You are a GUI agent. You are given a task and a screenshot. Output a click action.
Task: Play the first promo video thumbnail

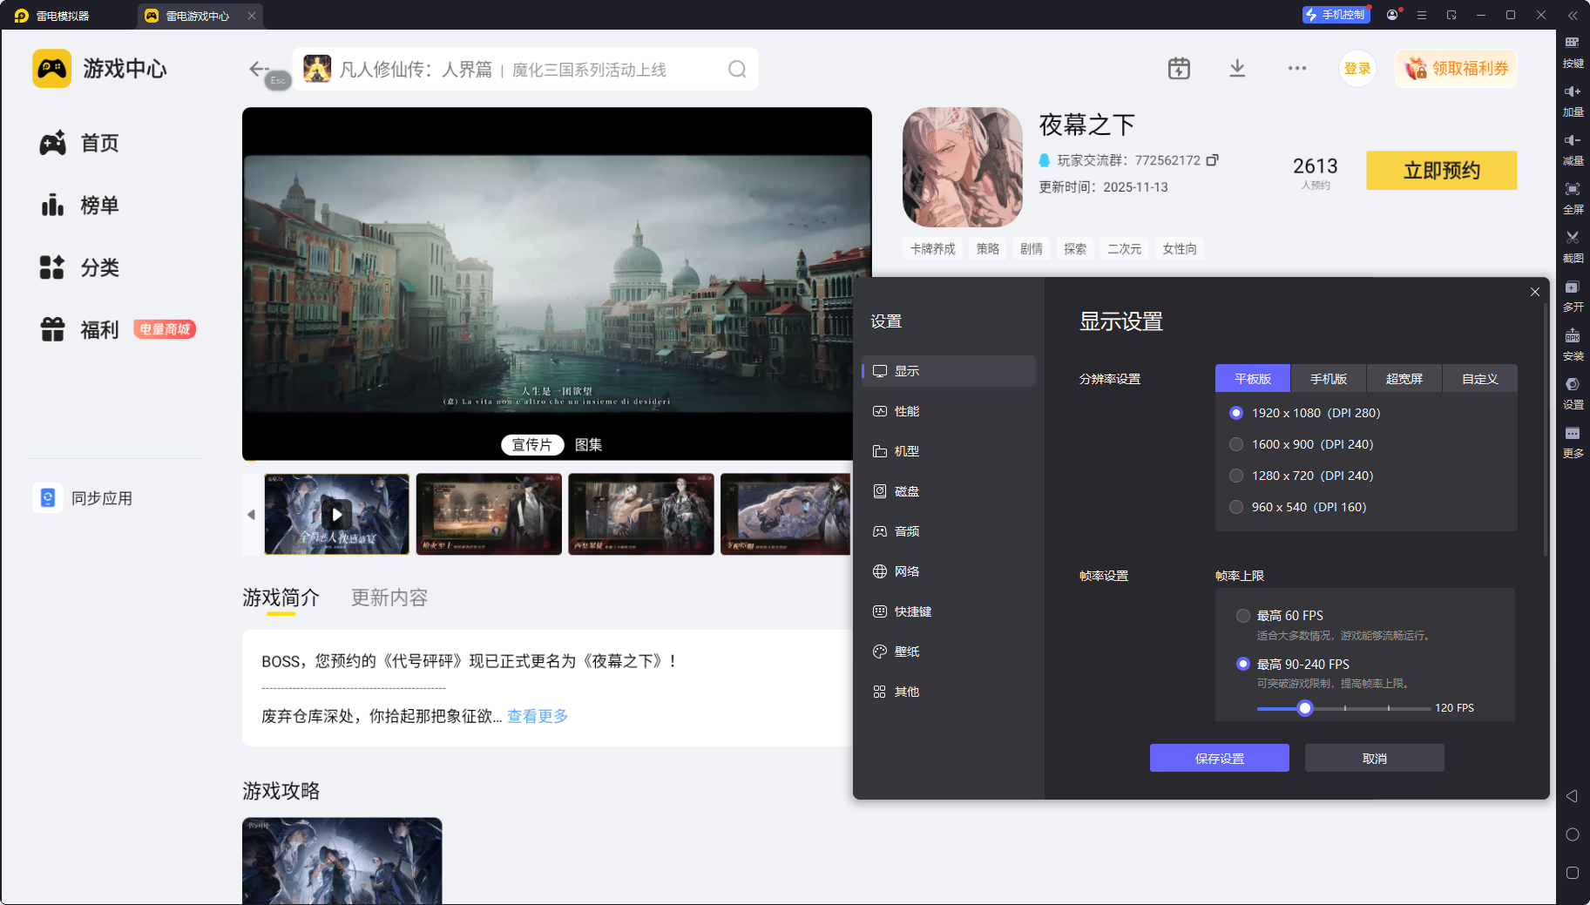[x=336, y=514]
